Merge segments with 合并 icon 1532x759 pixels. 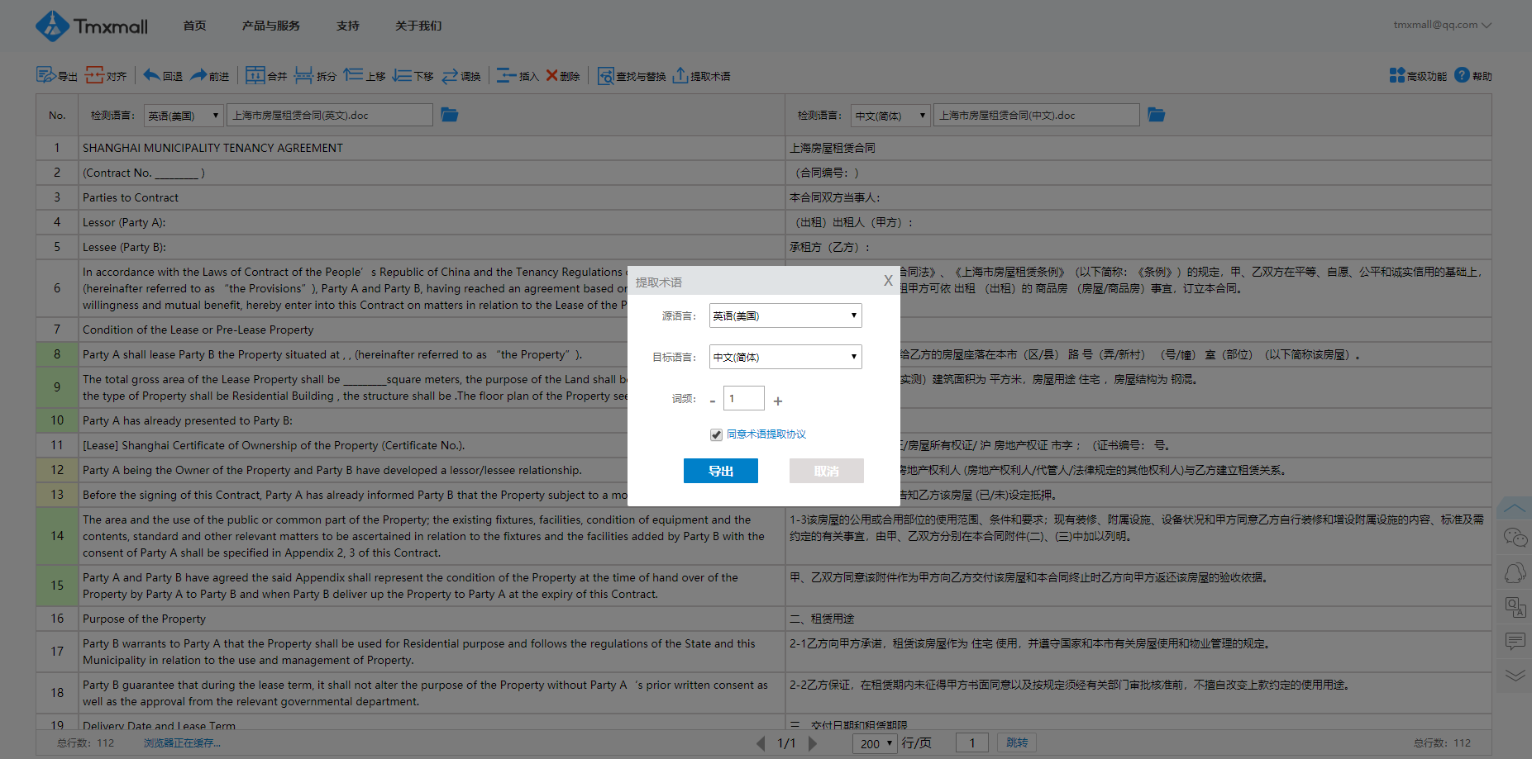tap(266, 76)
